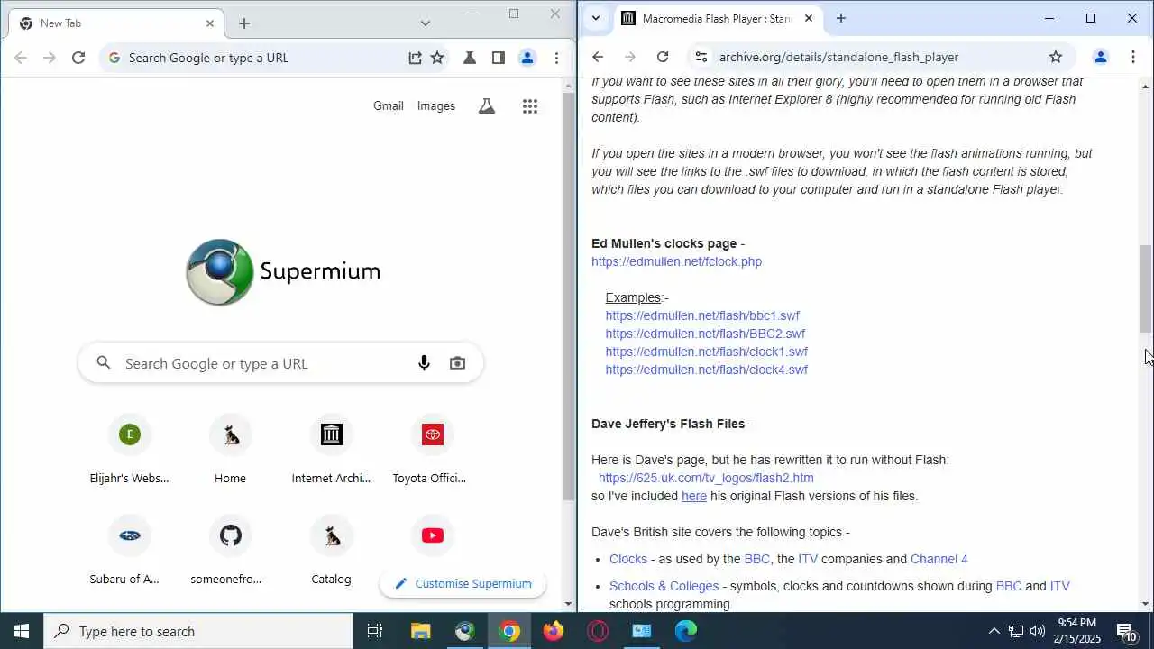
Task: Open Task View on taskbar
Action: (375, 631)
